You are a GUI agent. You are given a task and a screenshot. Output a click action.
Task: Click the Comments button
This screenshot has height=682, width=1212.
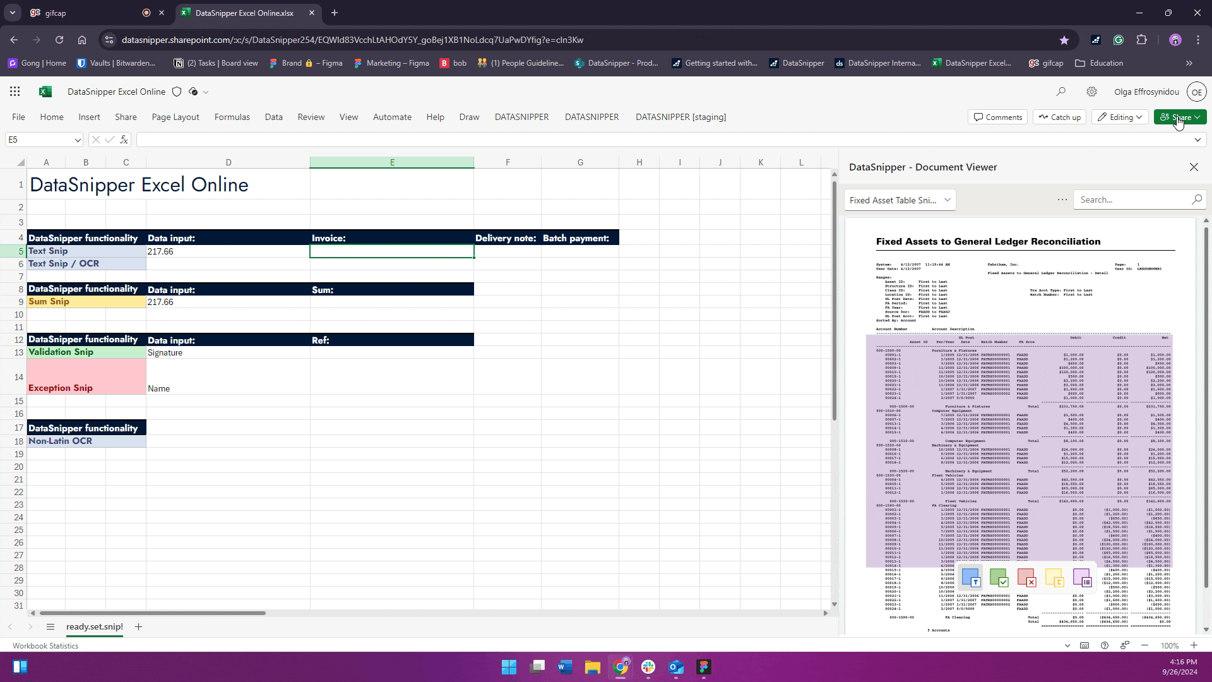(997, 117)
